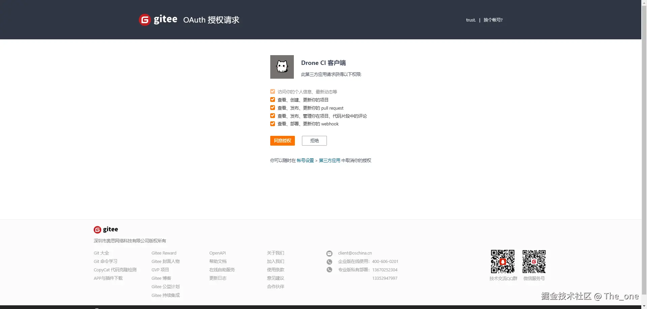This screenshot has width=647, height=309.
Task: Uncheck the 代码片段中的评论 permission checkbox
Action: [273, 116]
